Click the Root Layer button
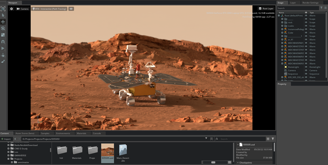The width and height of the screenshot is (328, 165). [266, 8]
